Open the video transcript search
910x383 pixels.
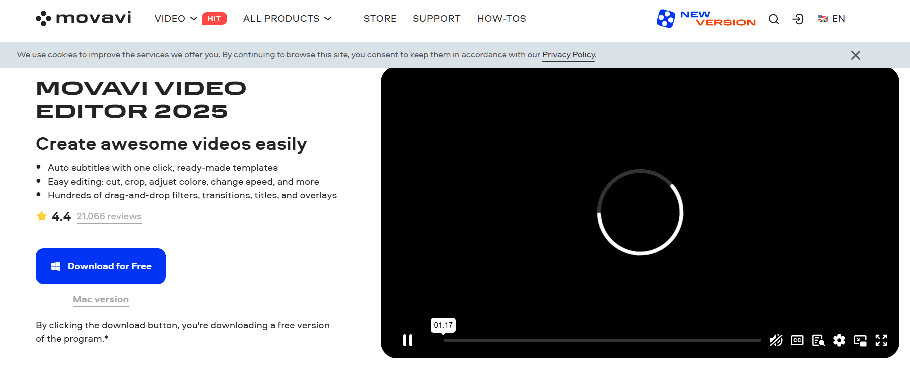coord(818,340)
